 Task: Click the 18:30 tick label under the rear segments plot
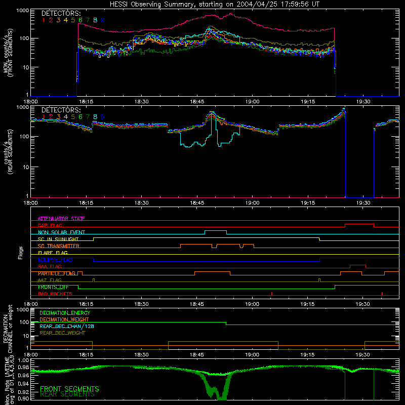141,203
